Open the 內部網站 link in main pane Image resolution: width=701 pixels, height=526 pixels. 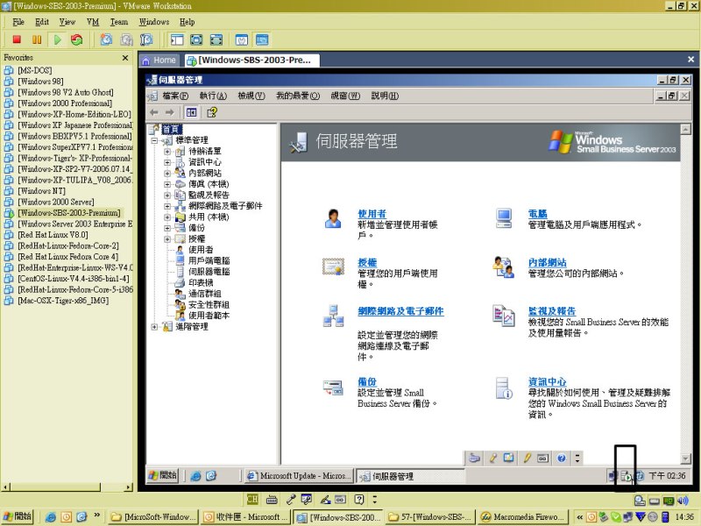[x=547, y=262]
